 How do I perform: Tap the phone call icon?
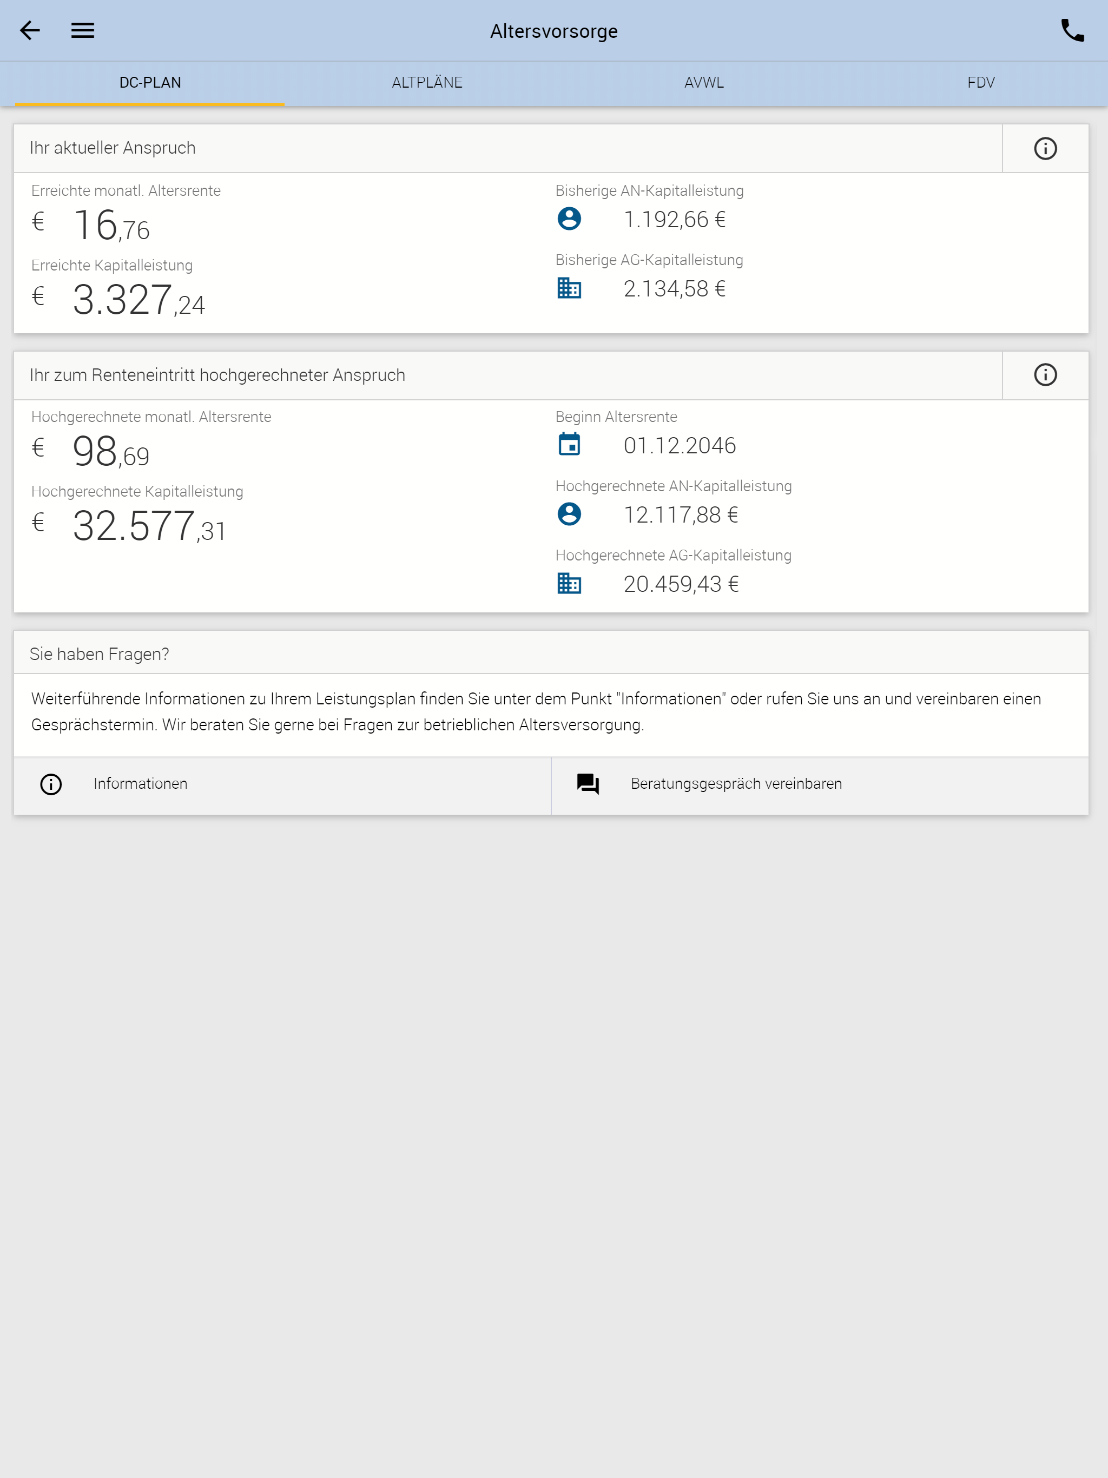tap(1073, 30)
